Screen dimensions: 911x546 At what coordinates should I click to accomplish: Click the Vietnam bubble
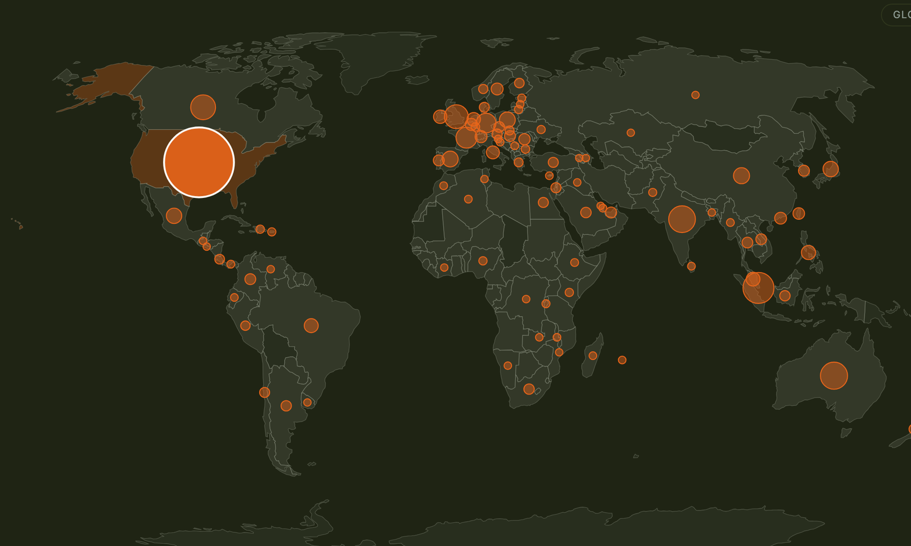click(x=761, y=239)
